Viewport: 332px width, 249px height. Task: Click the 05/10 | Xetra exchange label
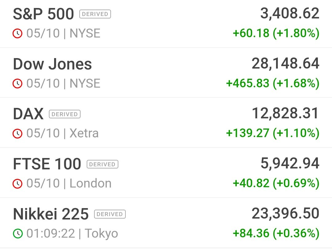coord(62,133)
